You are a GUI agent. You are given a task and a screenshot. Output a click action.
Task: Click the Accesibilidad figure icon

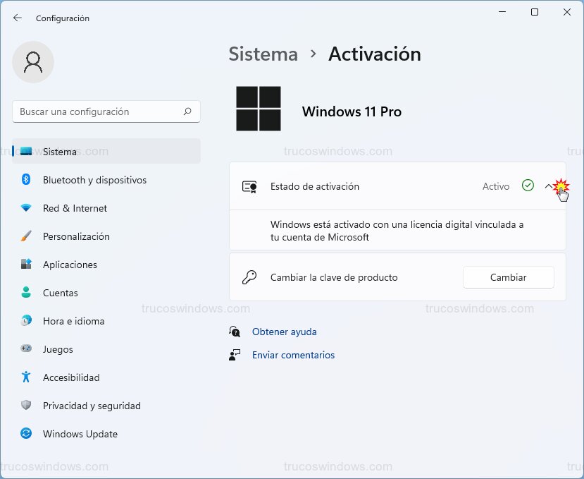[26, 377]
